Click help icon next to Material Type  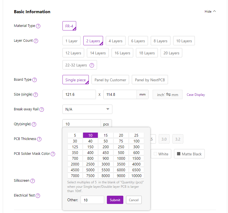(38, 26)
